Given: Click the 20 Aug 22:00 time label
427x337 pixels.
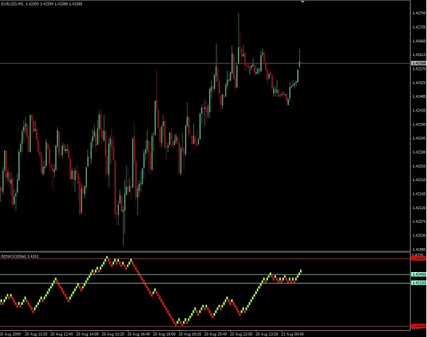Looking at the screenshot, I should [x=240, y=334].
